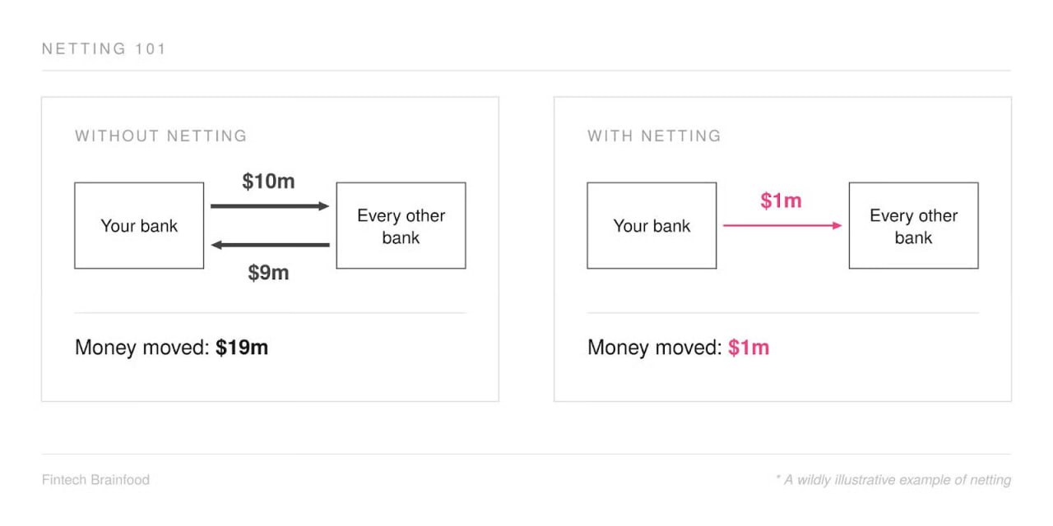Click the pink arrow under $1m
The image size is (1053, 526).
click(782, 225)
